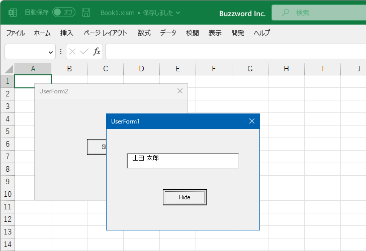Click the formula bar confirm checkmark icon
The width and height of the screenshot is (366, 251).
(x=84, y=52)
